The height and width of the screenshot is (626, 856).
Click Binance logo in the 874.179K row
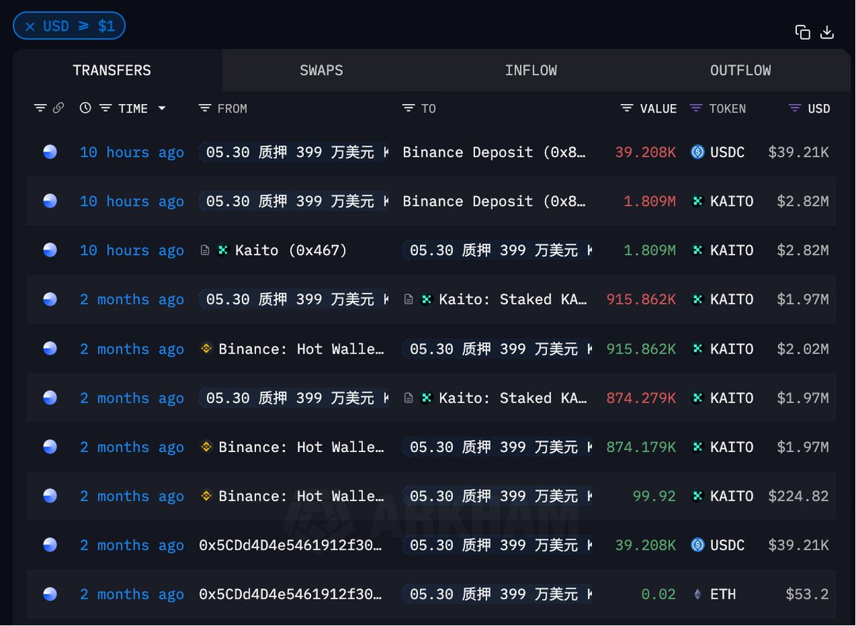tap(206, 447)
